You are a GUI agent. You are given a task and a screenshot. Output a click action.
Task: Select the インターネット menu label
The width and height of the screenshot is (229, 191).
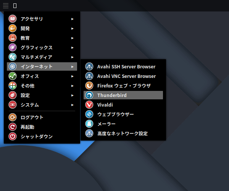pyautogui.click(x=37, y=66)
